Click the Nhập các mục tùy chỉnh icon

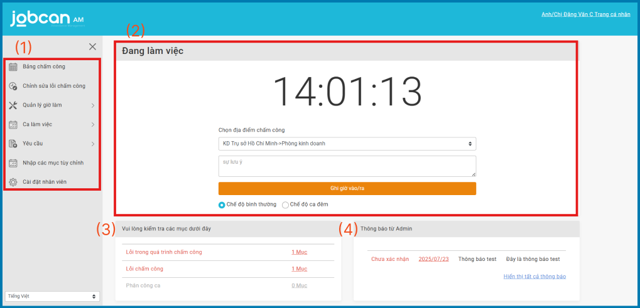(13, 163)
